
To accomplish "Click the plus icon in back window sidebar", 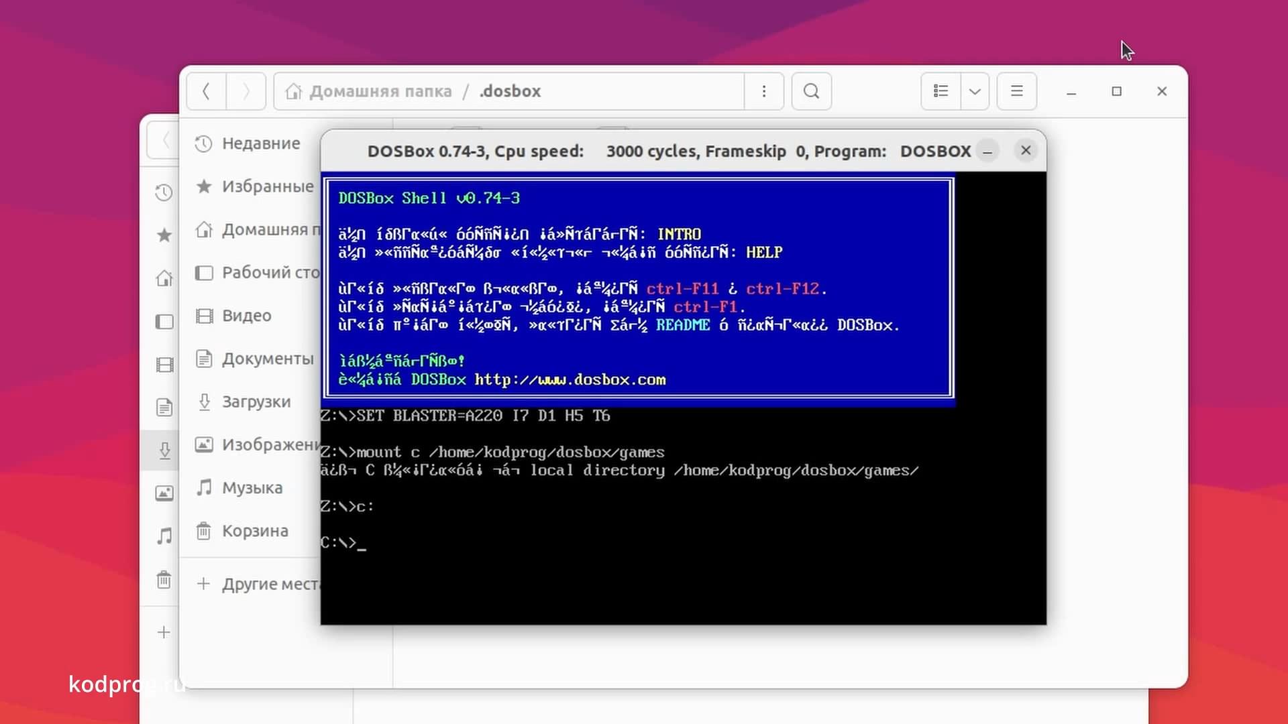I will pyautogui.click(x=164, y=632).
